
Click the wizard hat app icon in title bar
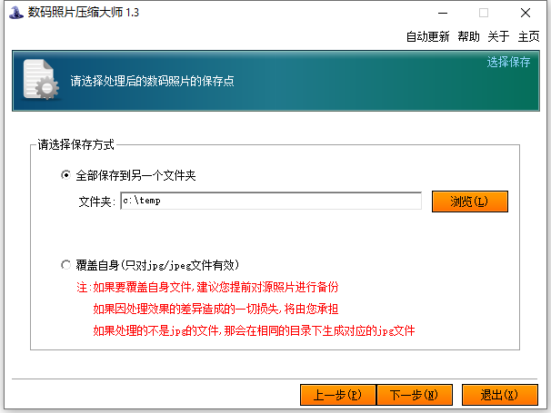click(x=15, y=13)
